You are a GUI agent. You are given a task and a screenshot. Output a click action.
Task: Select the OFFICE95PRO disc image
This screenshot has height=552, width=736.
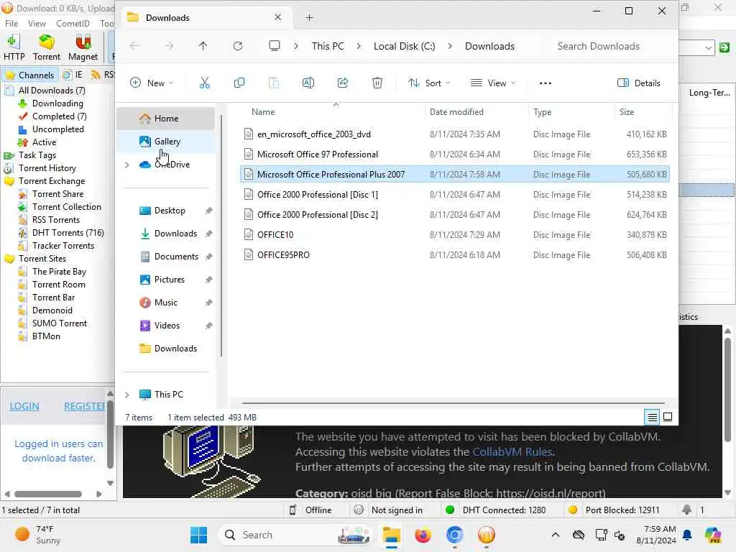click(x=454, y=255)
